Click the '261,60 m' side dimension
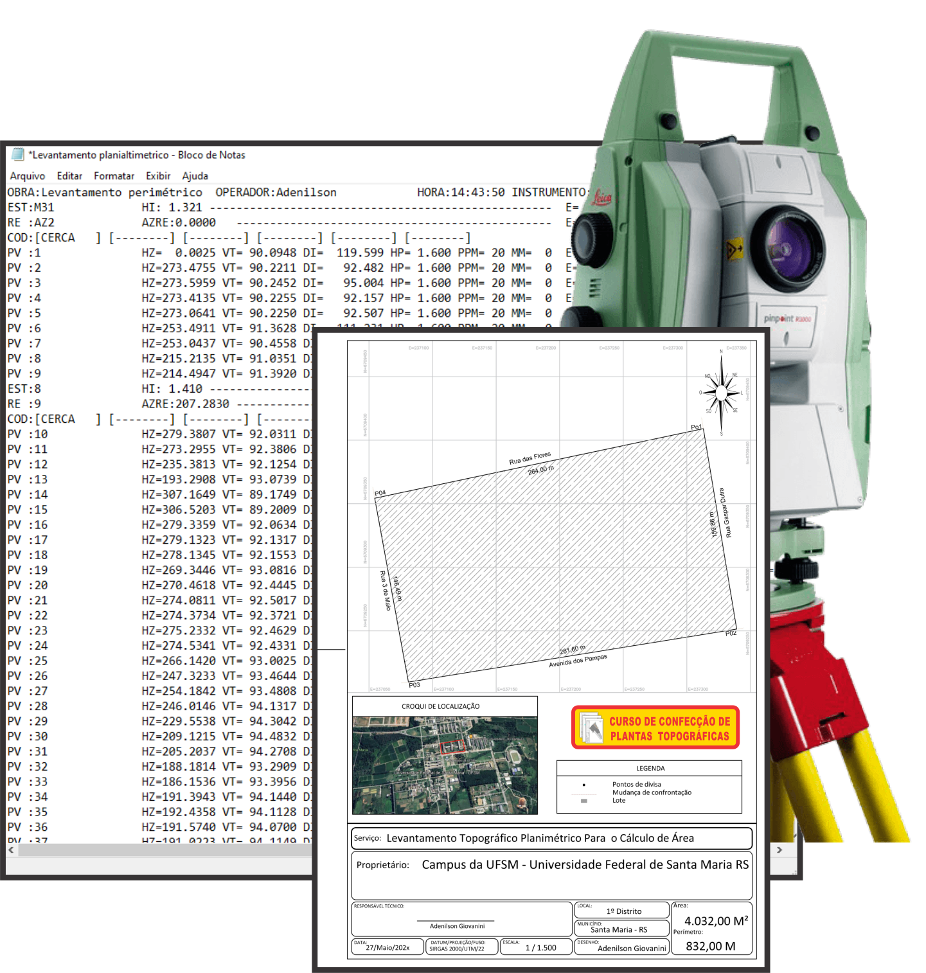Image resolution: width=926 pixels, height=973 pixels. tap(573, 650)
